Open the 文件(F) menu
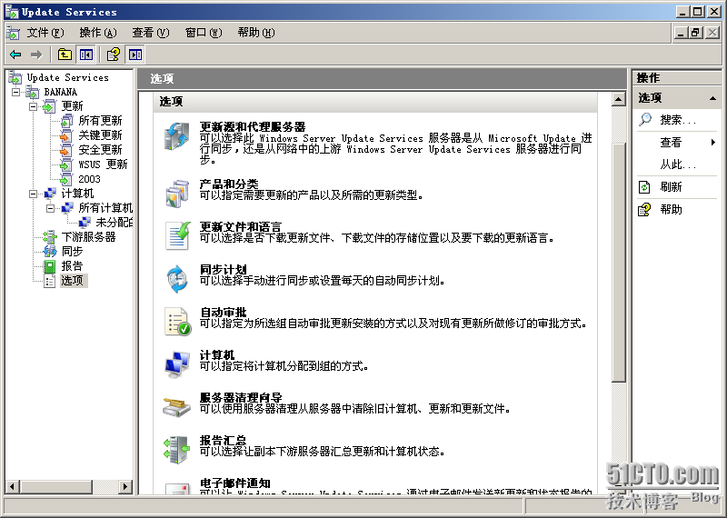 click(45, 33)
